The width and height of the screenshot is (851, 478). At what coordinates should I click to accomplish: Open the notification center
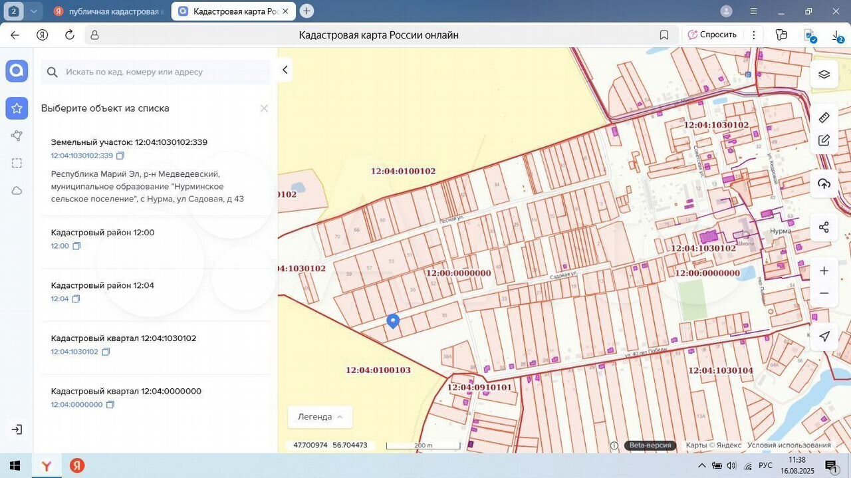(831, 465)
